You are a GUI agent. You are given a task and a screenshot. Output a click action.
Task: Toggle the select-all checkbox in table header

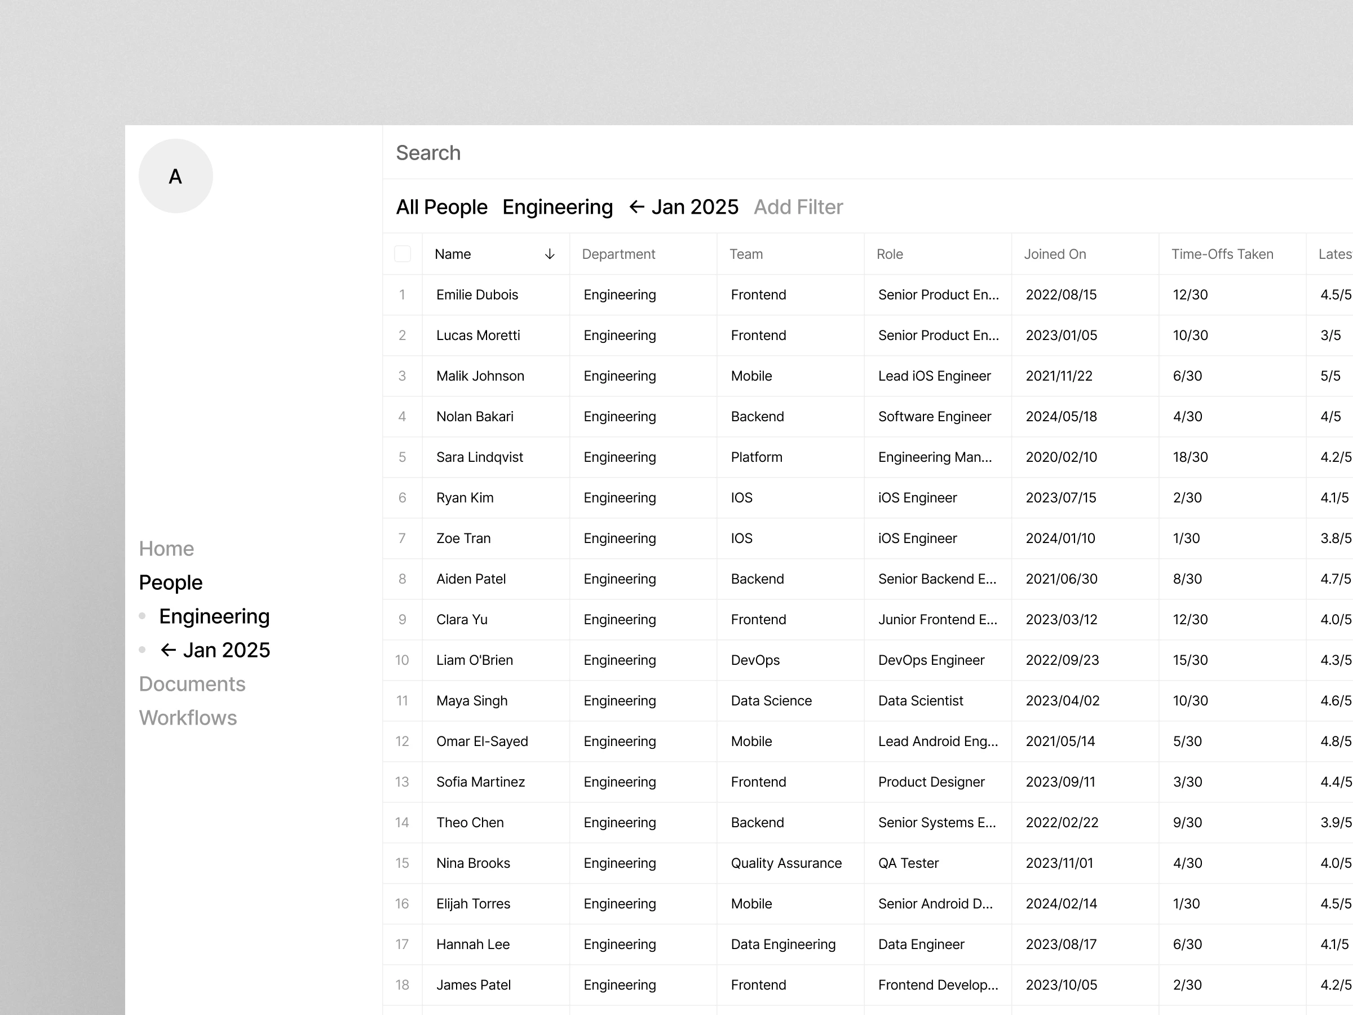click(x=403, y=254)
